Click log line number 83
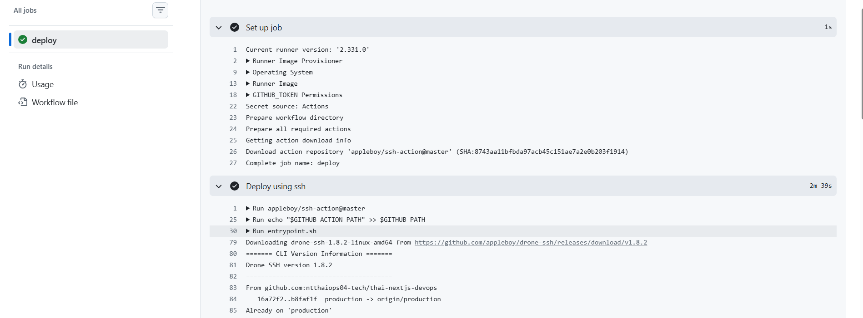Screen dimensions: 863x318 [233, 288]
